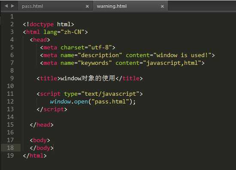Click the closing head tag
236x170 pixels.
tap(42, 125)
